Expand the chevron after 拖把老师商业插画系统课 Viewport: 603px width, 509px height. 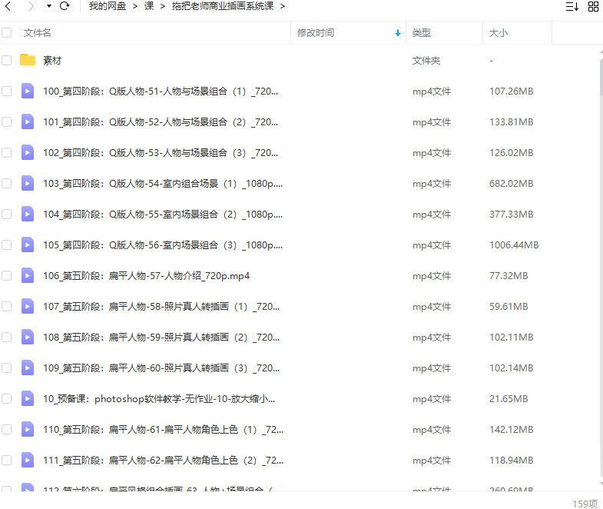pyautogui.click(x=283, y=6)
